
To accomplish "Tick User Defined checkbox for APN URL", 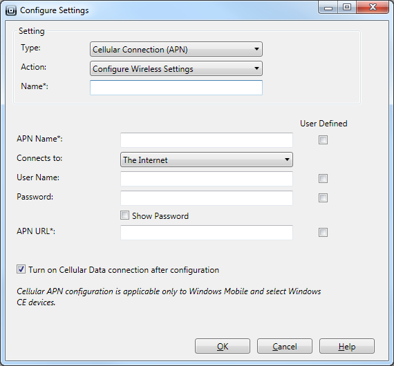I will [x=323, y=232].
